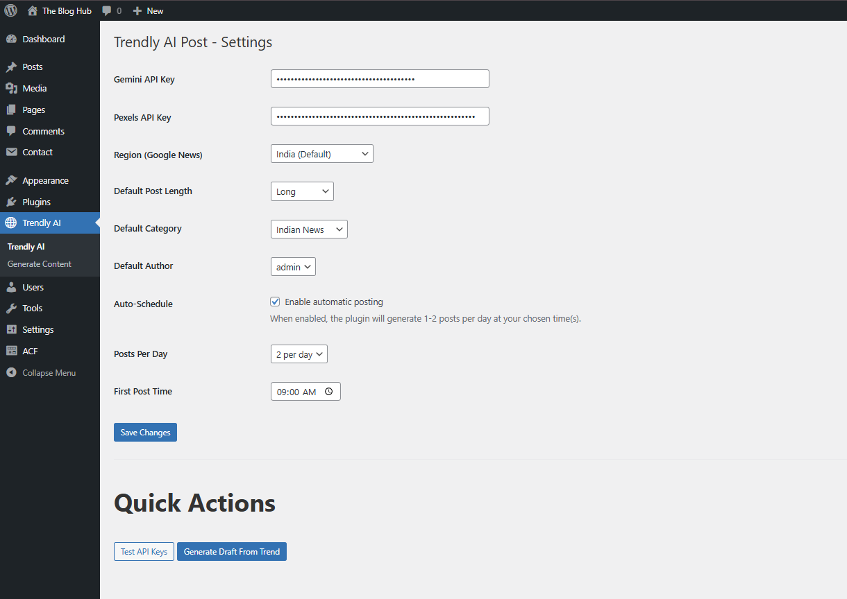Click the WordPress logo icon

tap(10, 10)
